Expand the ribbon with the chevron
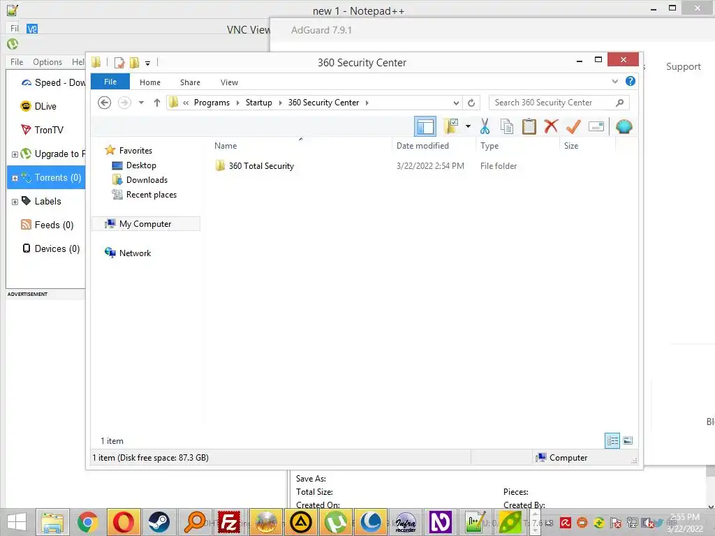This screenshot has height=536, width=715. 614,82
